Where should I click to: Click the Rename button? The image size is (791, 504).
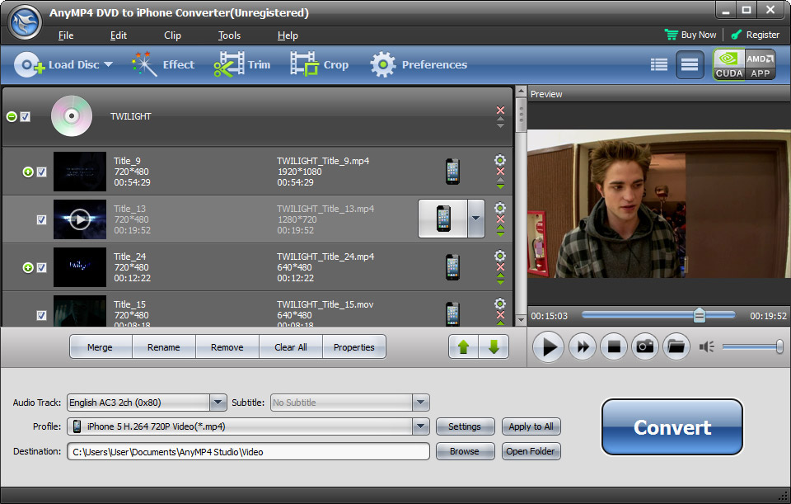click(163, 347)
